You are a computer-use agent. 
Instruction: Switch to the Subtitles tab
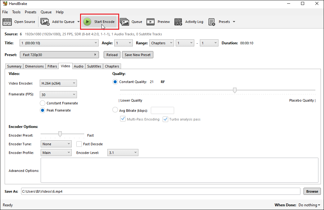point(94,66)
